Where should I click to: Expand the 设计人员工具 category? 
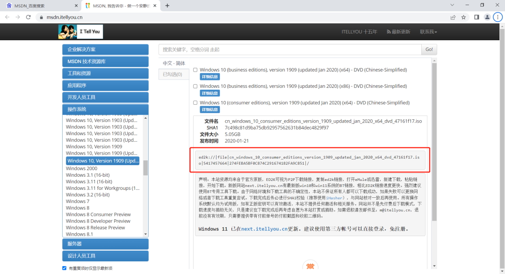pos(105,256)
